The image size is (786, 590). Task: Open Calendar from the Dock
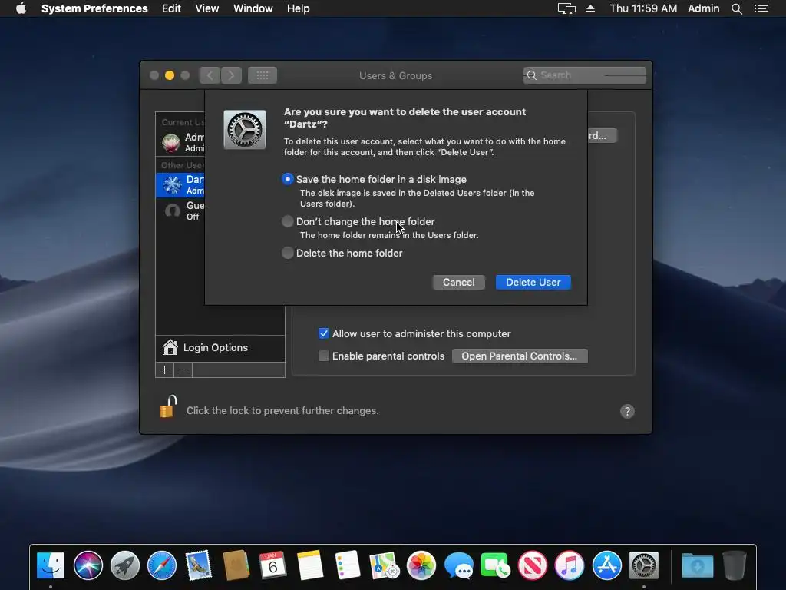pyautogui.click(x=272, y=565)
